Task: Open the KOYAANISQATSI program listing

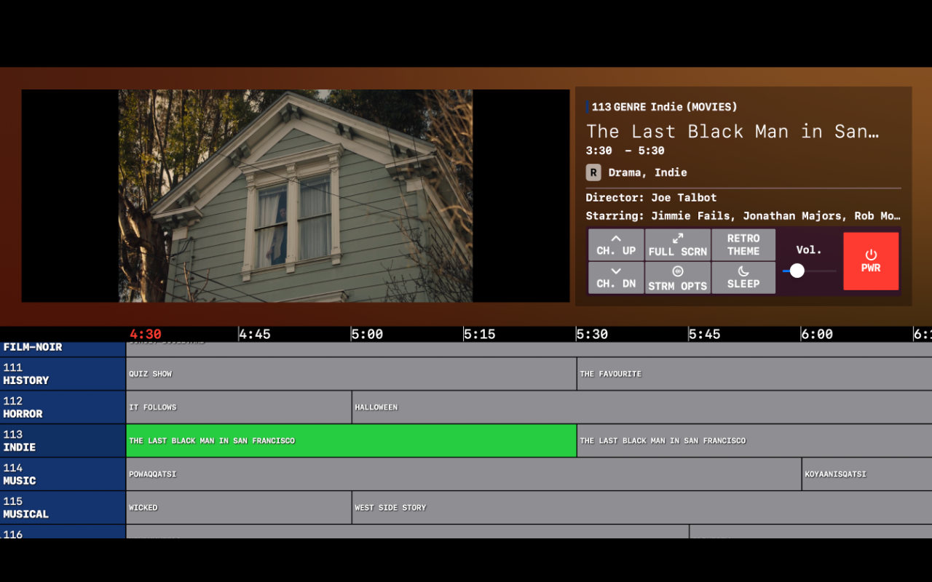Action: coord(866,474)
